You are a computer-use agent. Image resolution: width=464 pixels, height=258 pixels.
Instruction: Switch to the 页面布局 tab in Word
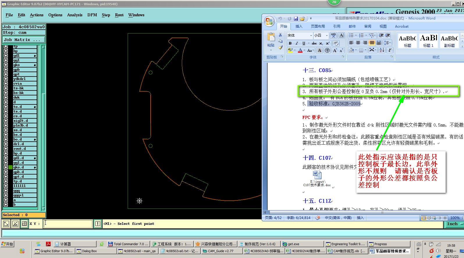[x=318, y=26]
